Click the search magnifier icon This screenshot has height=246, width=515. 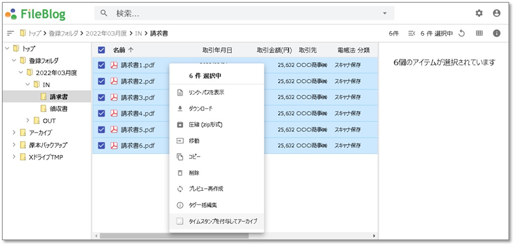pyautogui.click(x=104, y=13)
